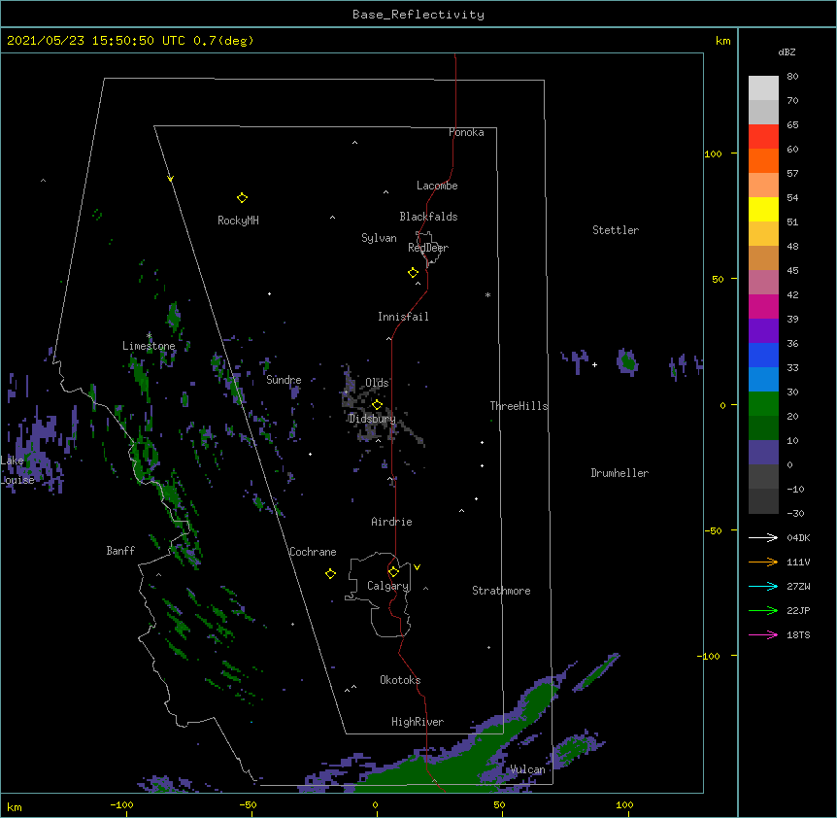Image resolution: width=837 pixels, height=818 pixels.
Task: Select the cyan 27ZW arrow legend icon
Action: tap(763, 586)
